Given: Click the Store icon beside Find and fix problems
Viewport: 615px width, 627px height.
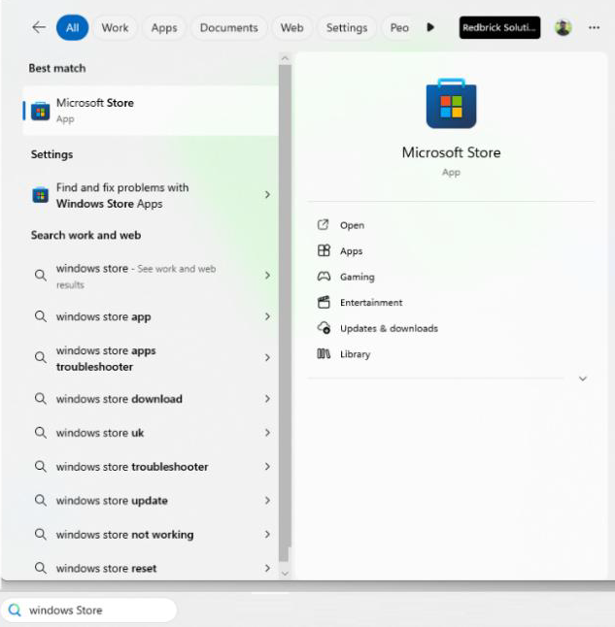Looking at the screenshot, I should click(41, 195).
